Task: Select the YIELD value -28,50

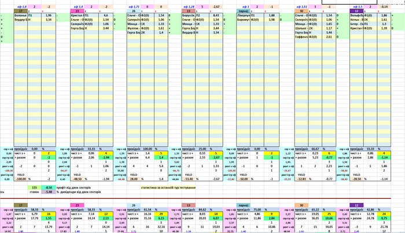Action: tap(357, 179)
